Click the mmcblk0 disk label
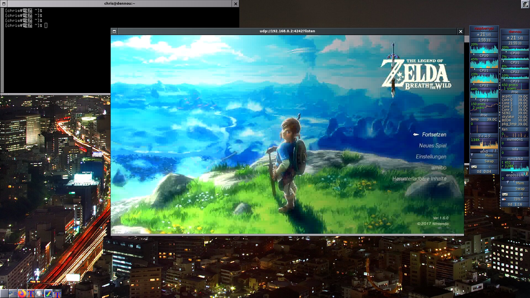This screenshot has width=530, height=298. [515, 159]
